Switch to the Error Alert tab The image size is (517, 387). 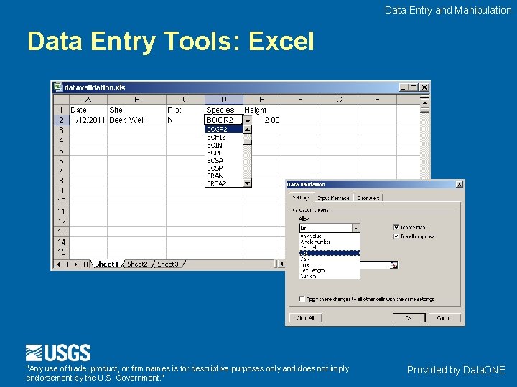pos(368,198)
